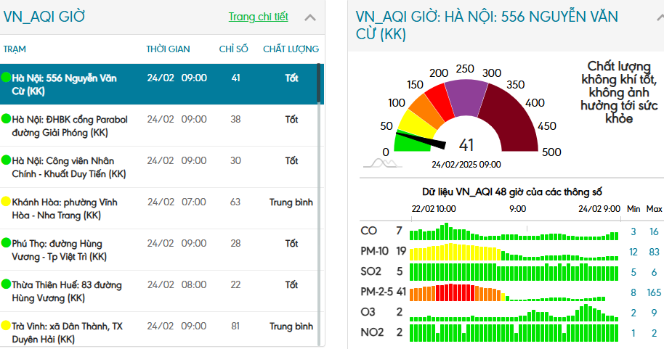The image size is (664, 349).
Task: Click the PM-10 48-hour bar chart
Action: 514,252
